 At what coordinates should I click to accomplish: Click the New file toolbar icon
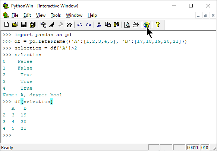[x=6, y=25]
